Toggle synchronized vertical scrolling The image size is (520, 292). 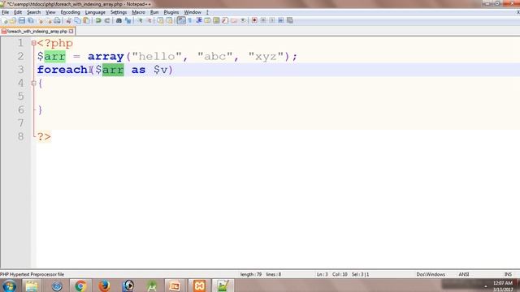click(161, 20)
